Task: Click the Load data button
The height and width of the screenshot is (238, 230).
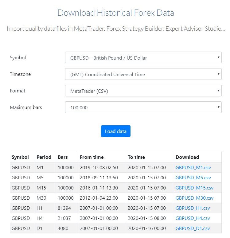Action: coord(116,131)
